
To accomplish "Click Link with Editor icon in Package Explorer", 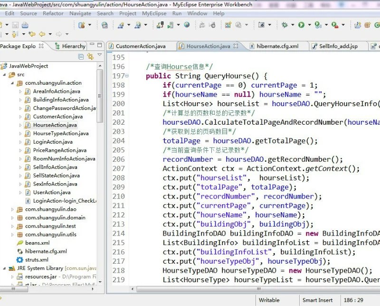I will tap(90, 57).
